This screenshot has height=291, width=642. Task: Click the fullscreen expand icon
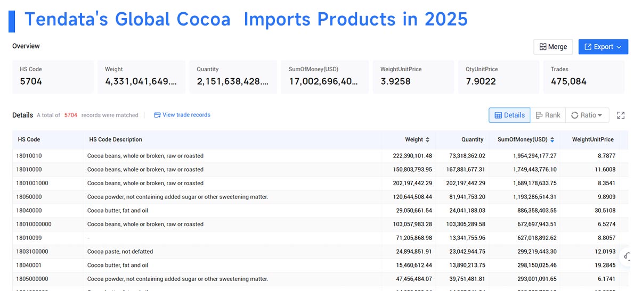coord(621,115)
